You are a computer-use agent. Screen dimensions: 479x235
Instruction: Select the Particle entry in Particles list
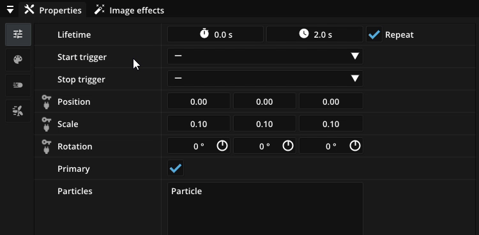pos(186,192)
